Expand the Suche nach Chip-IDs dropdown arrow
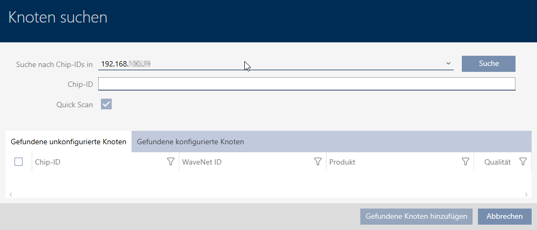The height and width of the screenshot is (230, 537). [448, 64]
